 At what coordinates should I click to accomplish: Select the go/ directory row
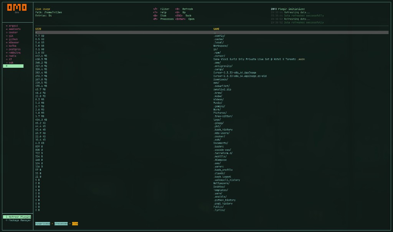tap(212, 49)
